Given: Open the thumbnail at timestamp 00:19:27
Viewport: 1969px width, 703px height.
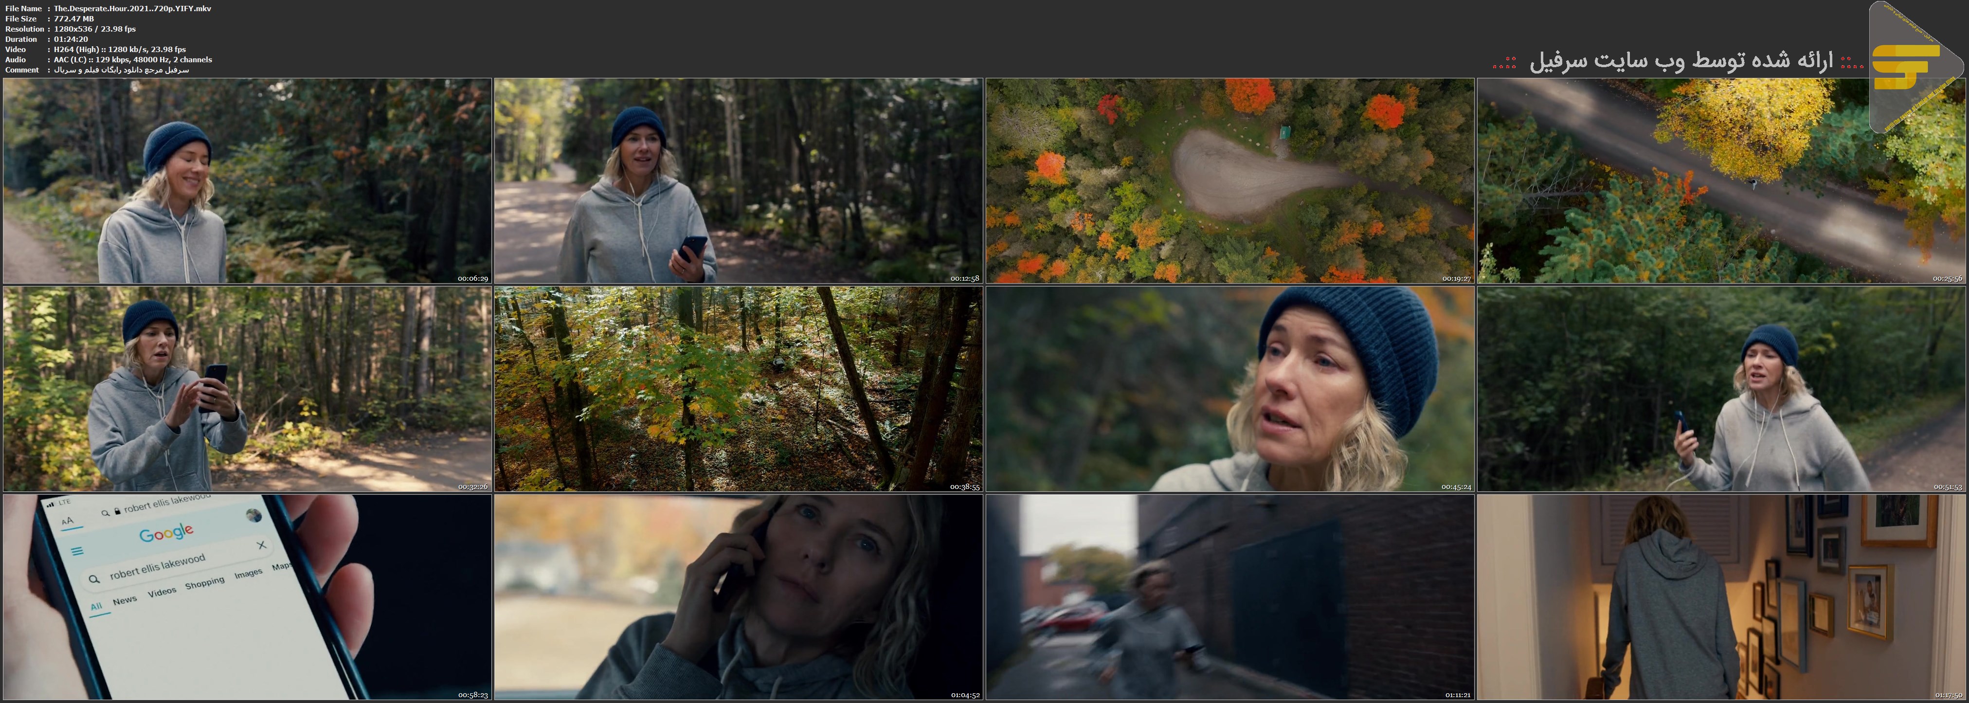Looking at the screenshot, I should point(1229,180).
